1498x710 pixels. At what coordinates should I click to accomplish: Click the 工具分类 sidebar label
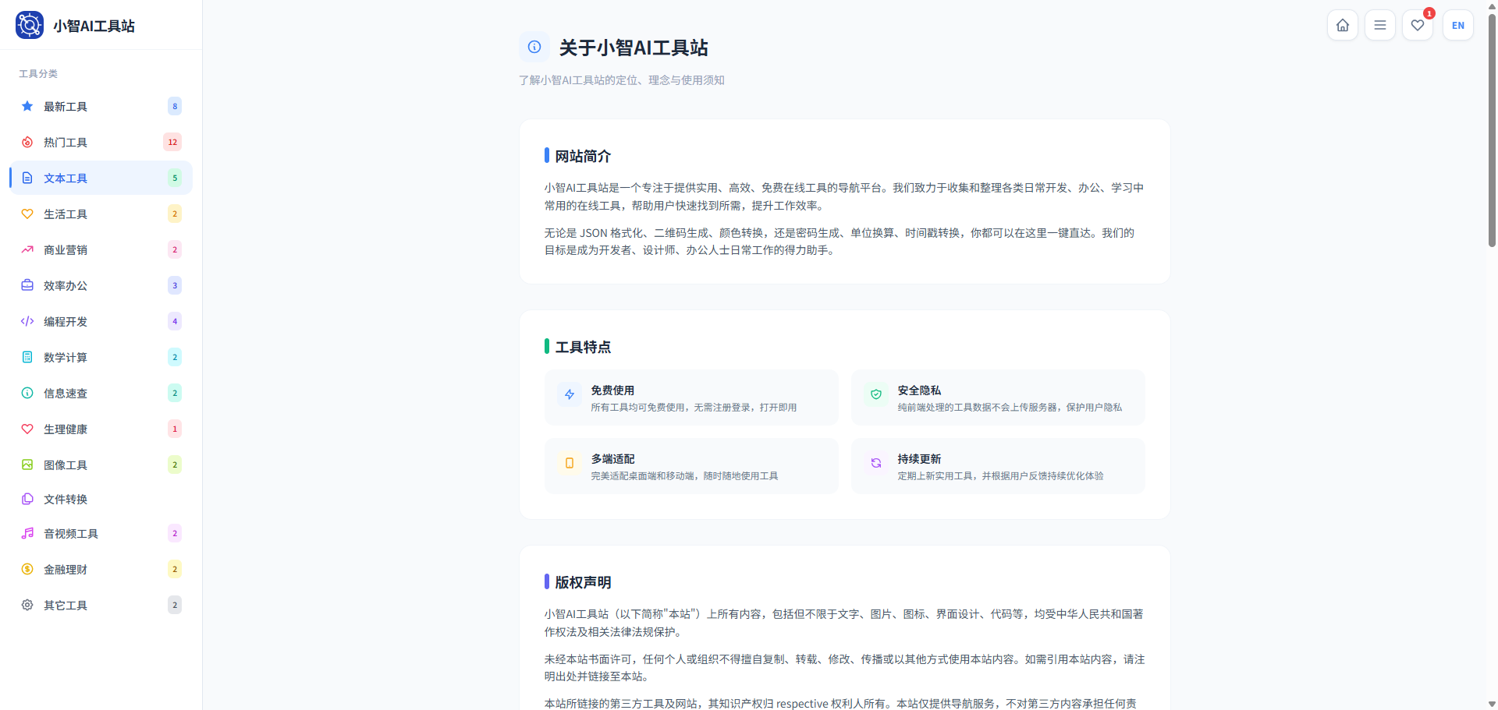click(38, 74)
